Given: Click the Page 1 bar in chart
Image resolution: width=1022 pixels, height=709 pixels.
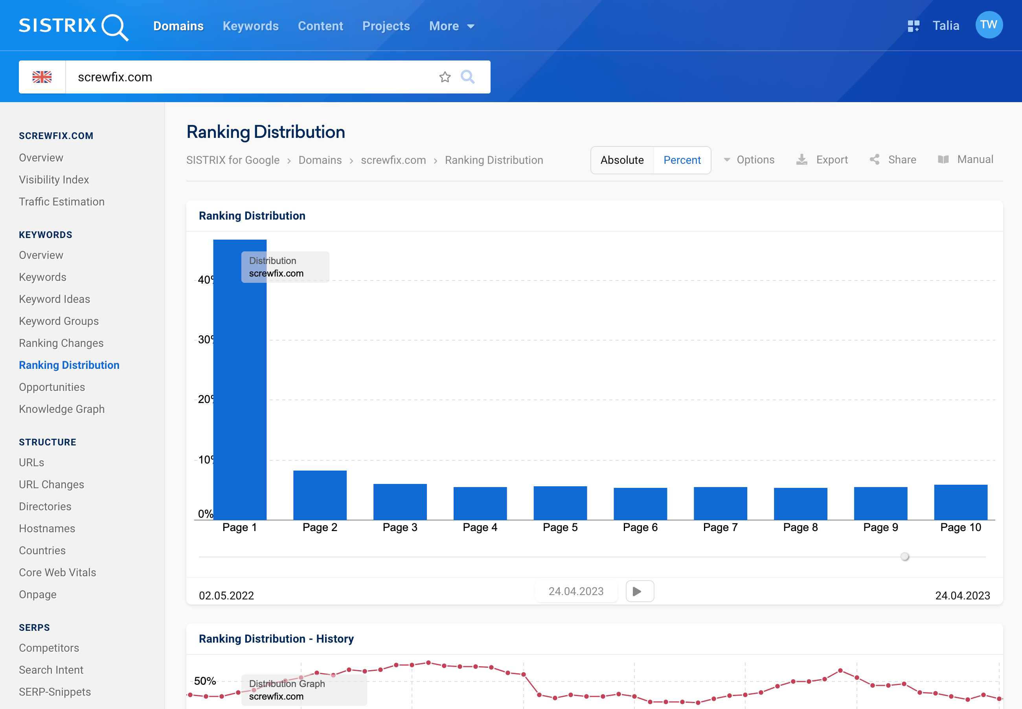Looking at the screenshot, I should coord(240,379).
